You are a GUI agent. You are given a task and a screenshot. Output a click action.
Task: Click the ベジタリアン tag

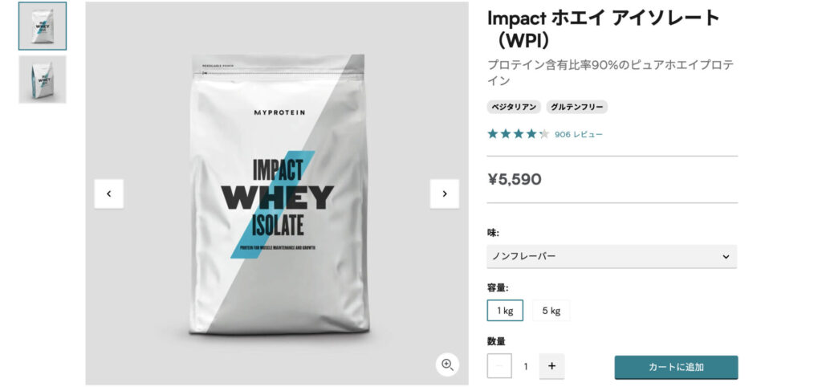[514, 107]
